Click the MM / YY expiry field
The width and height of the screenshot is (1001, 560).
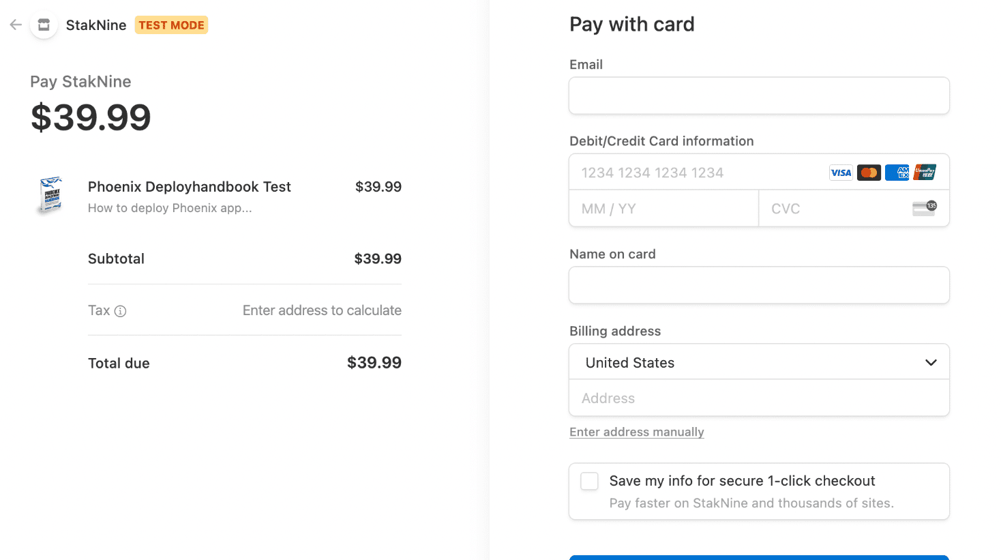(663, 209)
